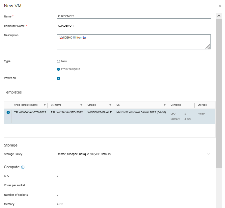
Task: Click the Computer Name input field
Action: (x=134, y=25)
